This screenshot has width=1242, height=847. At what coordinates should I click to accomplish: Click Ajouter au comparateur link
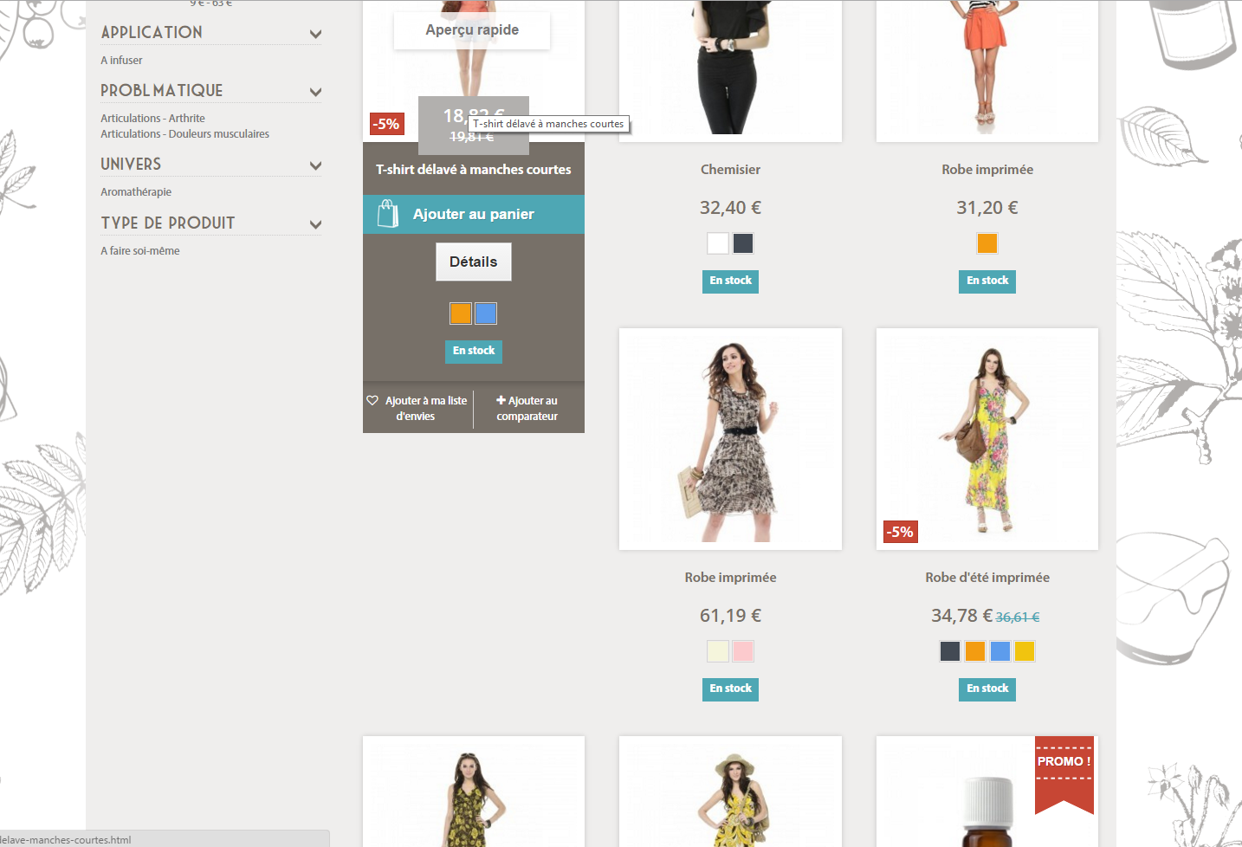(527, 409)
